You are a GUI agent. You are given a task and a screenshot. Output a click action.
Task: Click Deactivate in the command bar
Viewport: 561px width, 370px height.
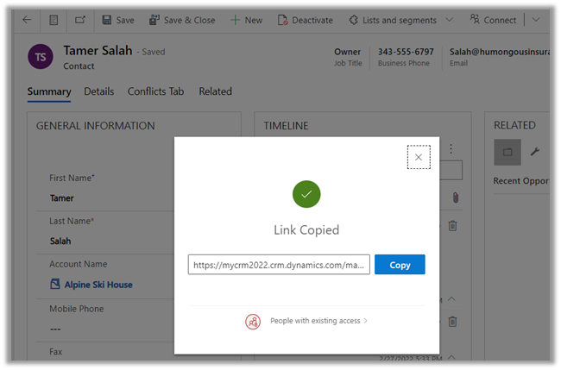pyautogui.click(x=306, y=20)
